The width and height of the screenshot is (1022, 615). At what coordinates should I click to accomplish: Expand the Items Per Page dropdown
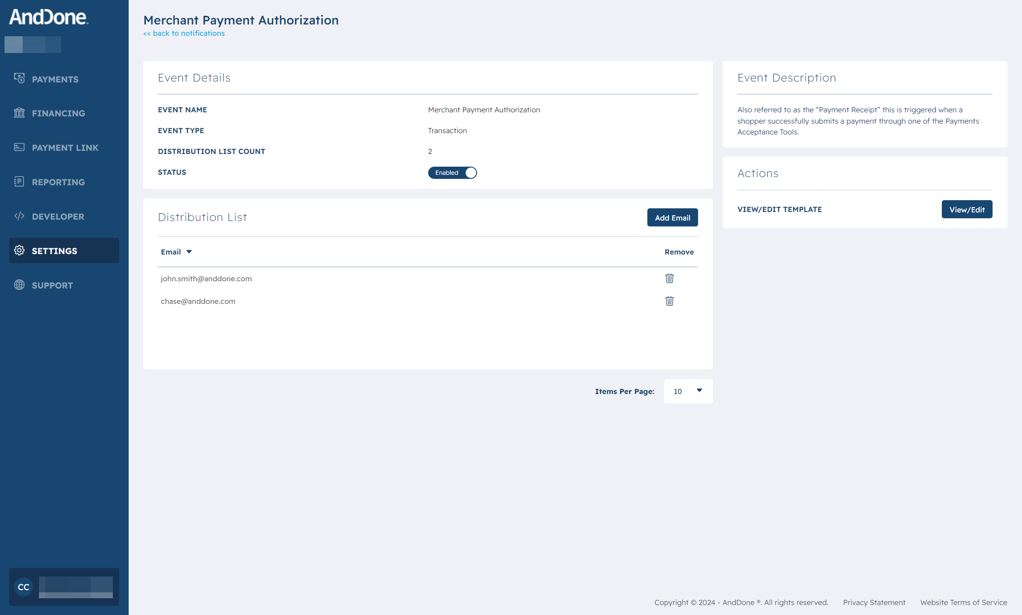687,391
